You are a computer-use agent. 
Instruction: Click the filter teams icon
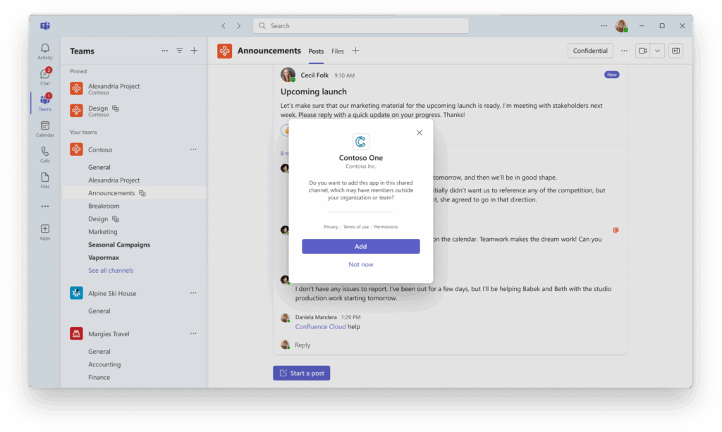point(180,51)
